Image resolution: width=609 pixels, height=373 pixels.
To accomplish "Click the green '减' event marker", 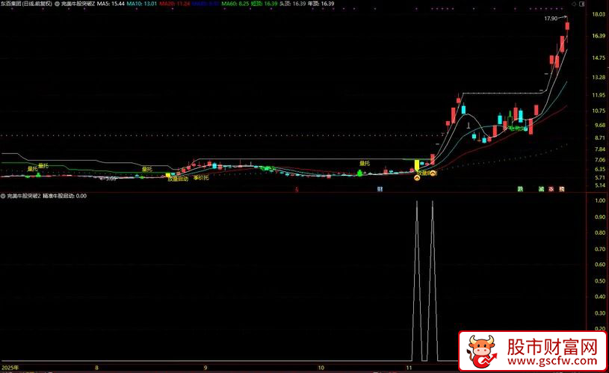I will pyautogui.click(x=541, y=189).
